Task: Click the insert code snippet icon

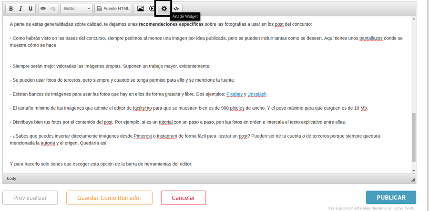Action: [176, 9]
